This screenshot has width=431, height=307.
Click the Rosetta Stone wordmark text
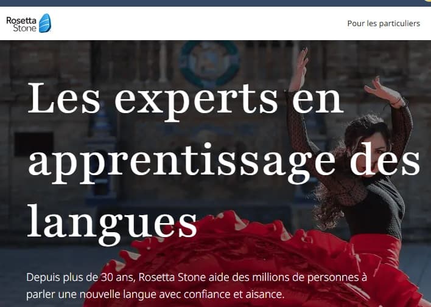point(21,24)
